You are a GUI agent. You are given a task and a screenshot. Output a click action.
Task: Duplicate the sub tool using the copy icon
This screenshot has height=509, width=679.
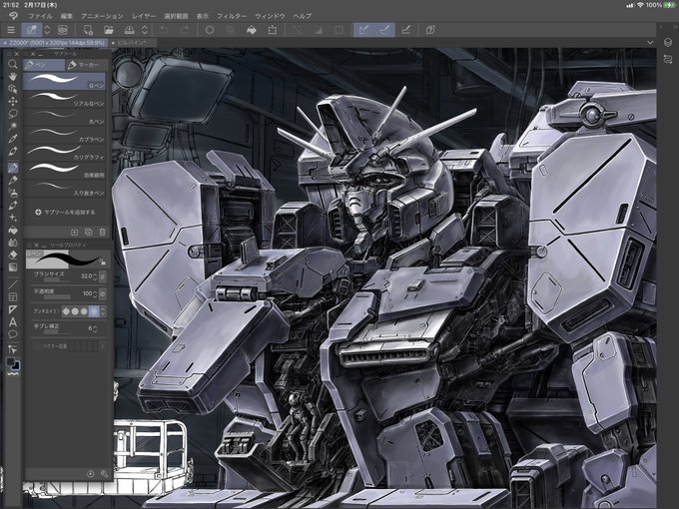coord(88,233)
